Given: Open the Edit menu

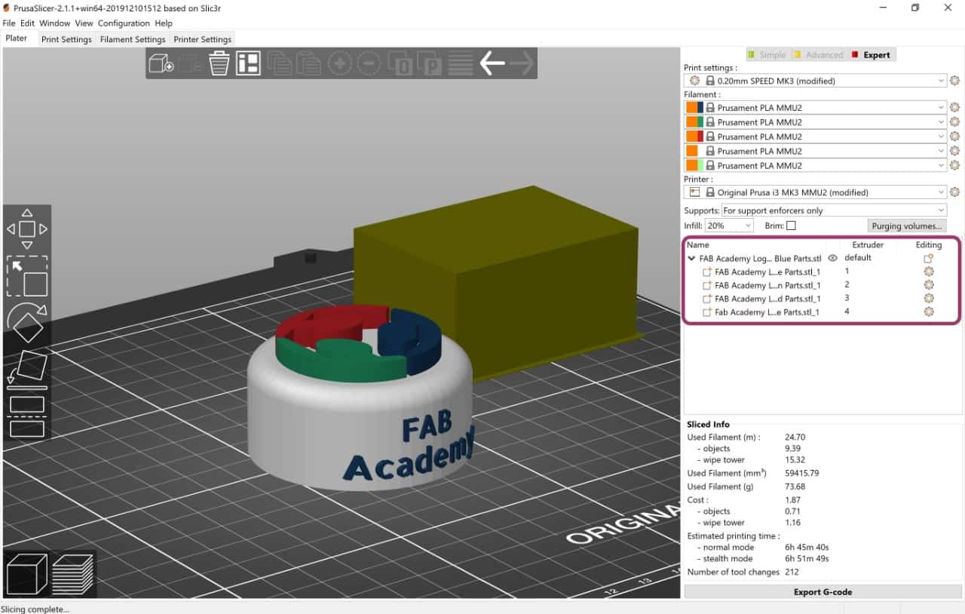Looking at the screenshot, I should [x=27, y=23].
